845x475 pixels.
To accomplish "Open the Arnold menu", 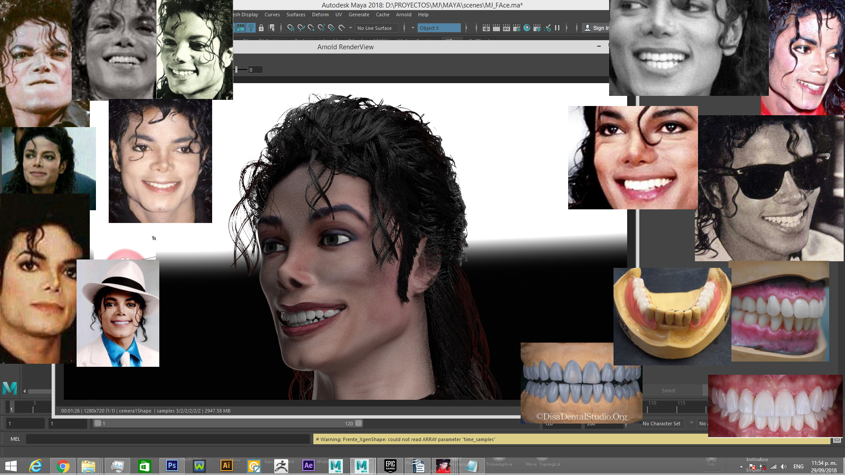I will coord(404,15).
